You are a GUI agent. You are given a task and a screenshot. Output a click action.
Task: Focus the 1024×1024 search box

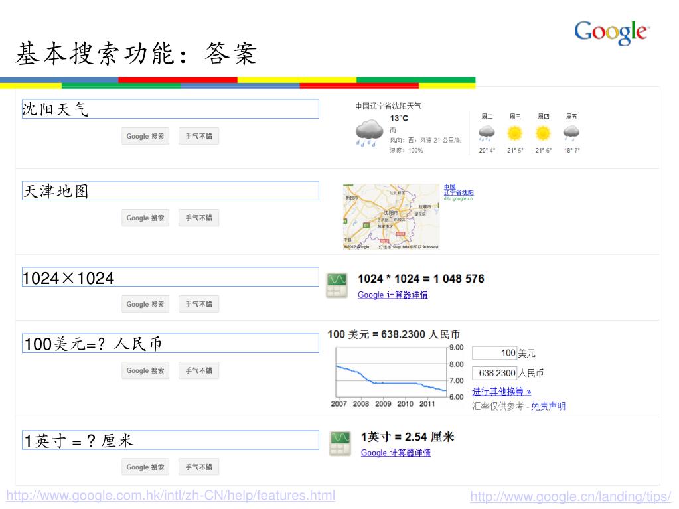pyautogui.click(x=170, y=277)
